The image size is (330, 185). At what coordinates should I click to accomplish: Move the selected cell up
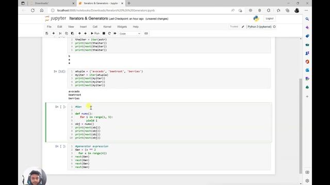pyautogui.click(x=79, y=33)
